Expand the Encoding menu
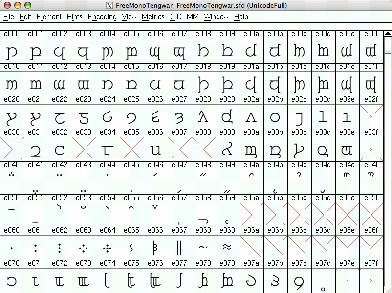Image resolution: width=392 pixels, height=293 pixels. tap(102, 17)
